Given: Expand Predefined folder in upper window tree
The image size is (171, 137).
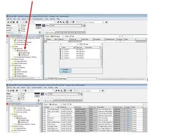Looking at the screenshot, I should [x=13, y=74].
